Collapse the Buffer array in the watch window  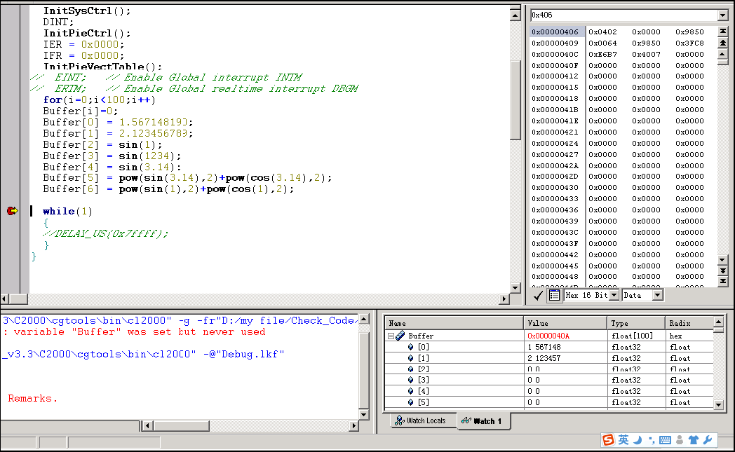(x=391, y=336)
